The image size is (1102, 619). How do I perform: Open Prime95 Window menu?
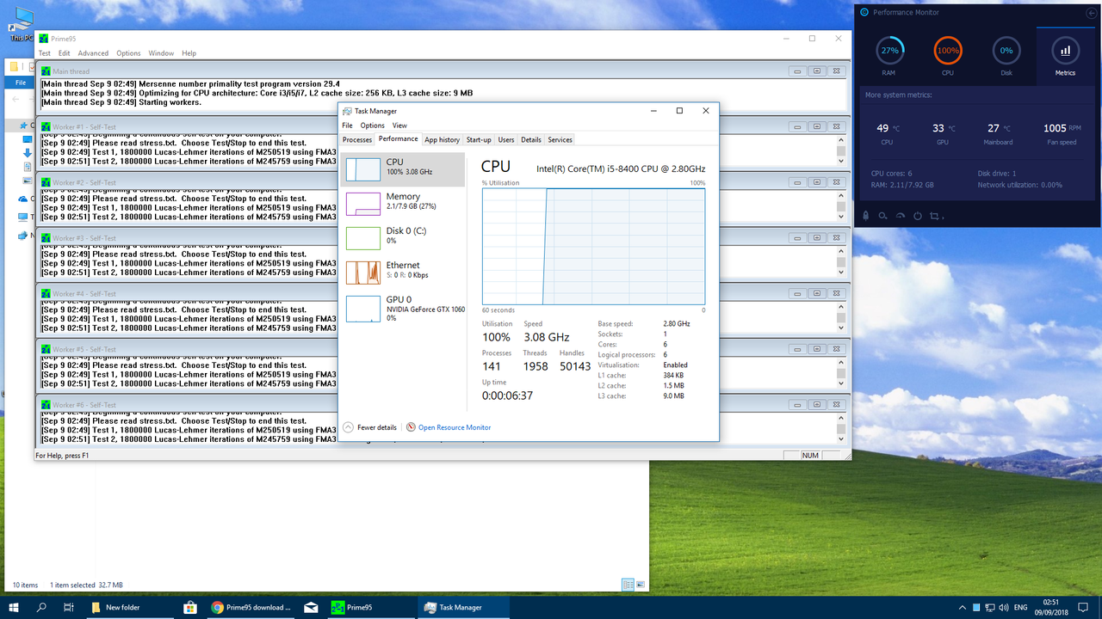tap(161, 53)
